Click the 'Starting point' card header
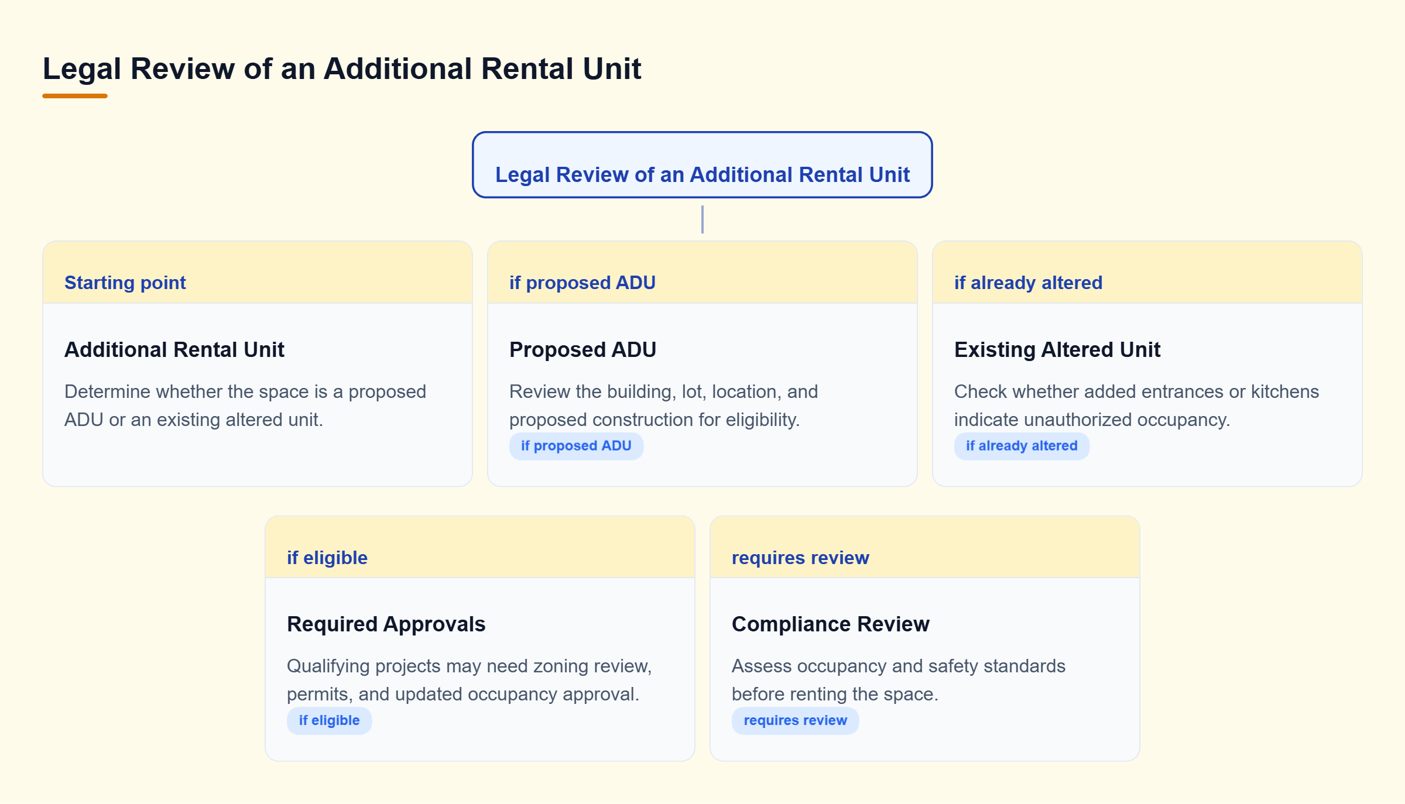This screenshot has width=1405, height=804. point(258,273)
